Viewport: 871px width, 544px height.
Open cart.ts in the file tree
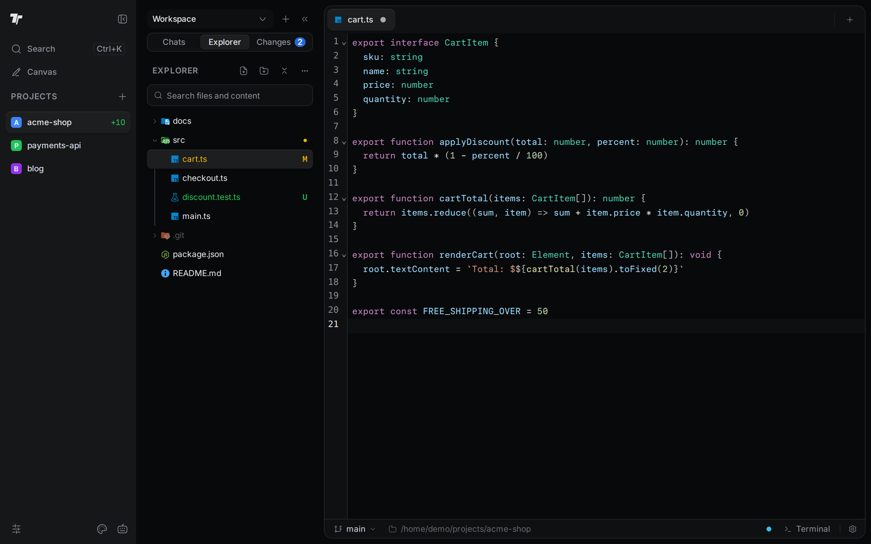pos(230,159)
